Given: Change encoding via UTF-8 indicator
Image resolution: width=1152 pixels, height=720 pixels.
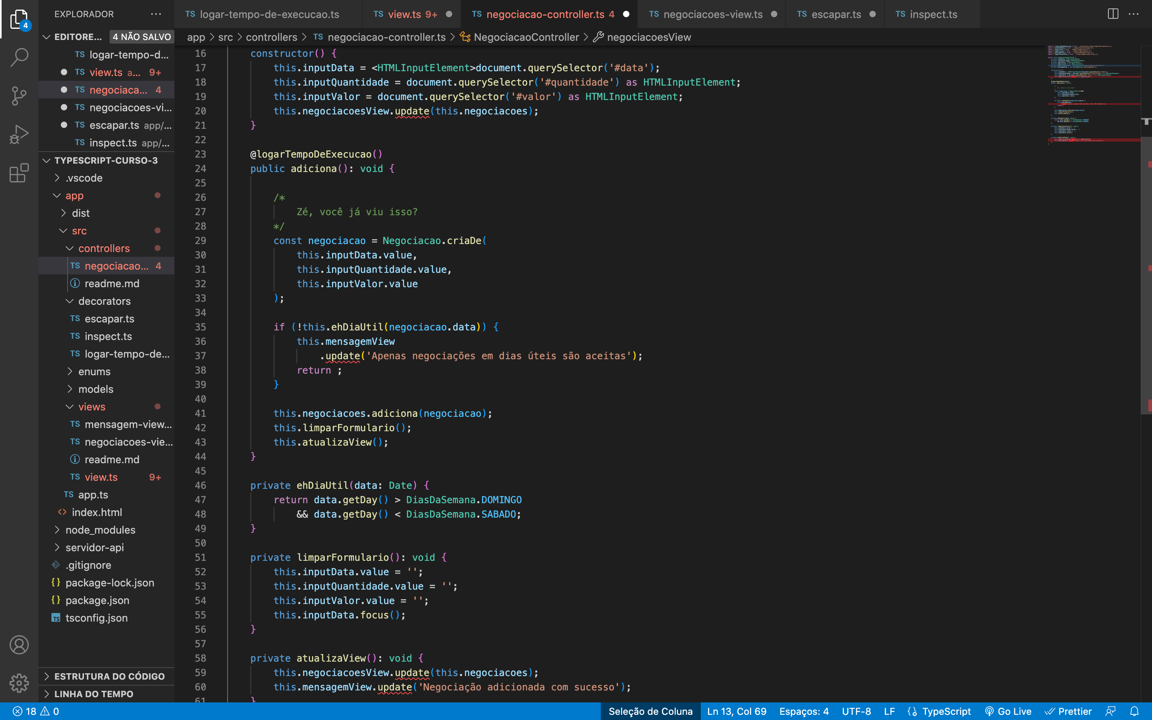Looking at the screenshot, I should point(856,712).
